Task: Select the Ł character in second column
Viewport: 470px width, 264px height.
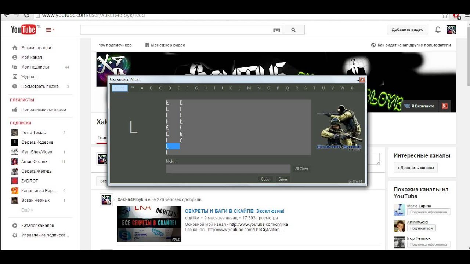Action: click(181, 121)
